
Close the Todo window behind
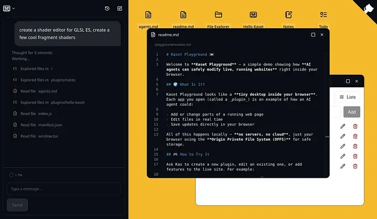click(357, 81)
